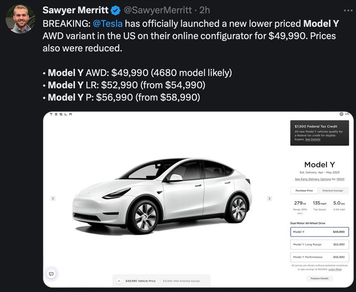356x292 pixels.
Task: Open the tweet's three-dot more menu
Action: tap(348, 9)
